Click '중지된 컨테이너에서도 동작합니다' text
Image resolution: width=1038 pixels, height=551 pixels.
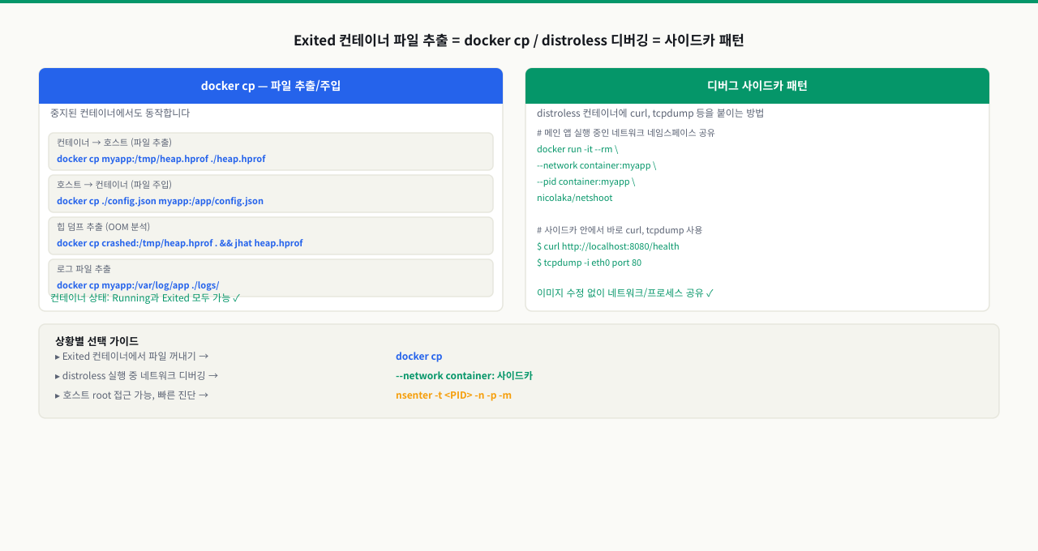120,113
